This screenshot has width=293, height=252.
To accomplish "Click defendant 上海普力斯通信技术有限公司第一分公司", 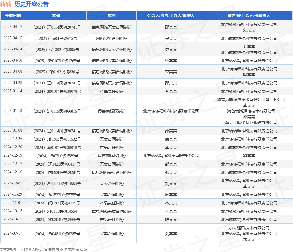I will (x=249, y=100).
